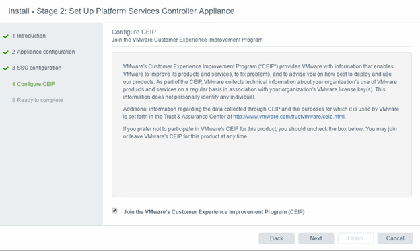Go Back to the previous wizard step

coord(277,238)
